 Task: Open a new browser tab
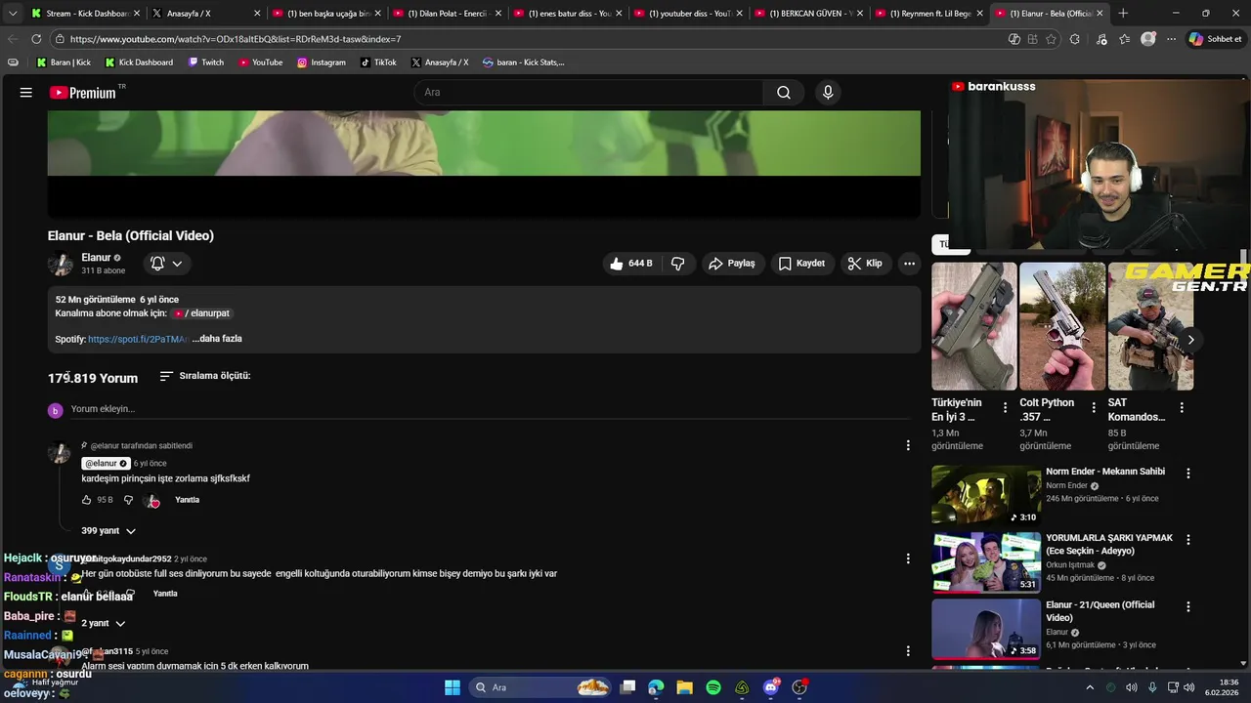pos(1123,14)
